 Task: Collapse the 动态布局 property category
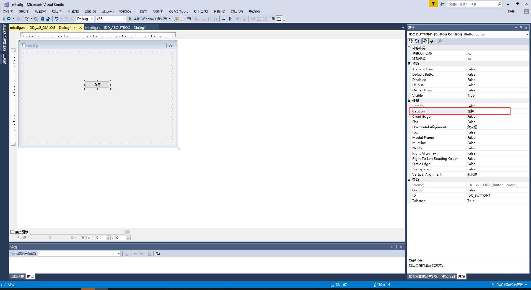409,48
